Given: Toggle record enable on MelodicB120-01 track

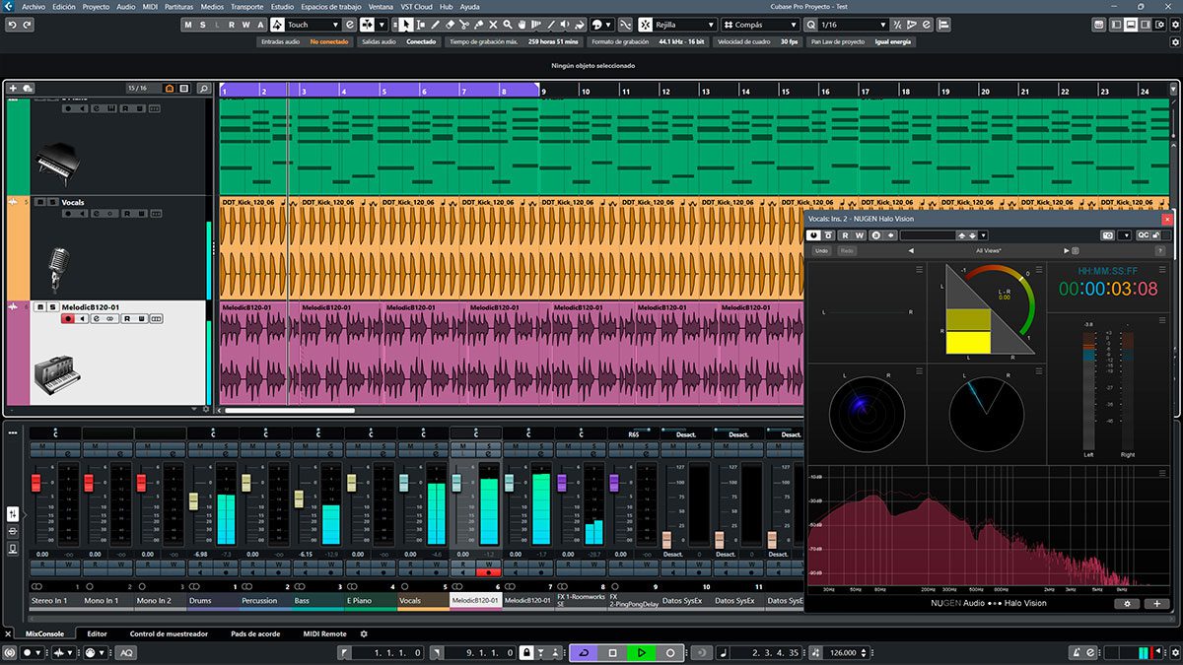Looking at the screenshot, I should pos(67,319).
